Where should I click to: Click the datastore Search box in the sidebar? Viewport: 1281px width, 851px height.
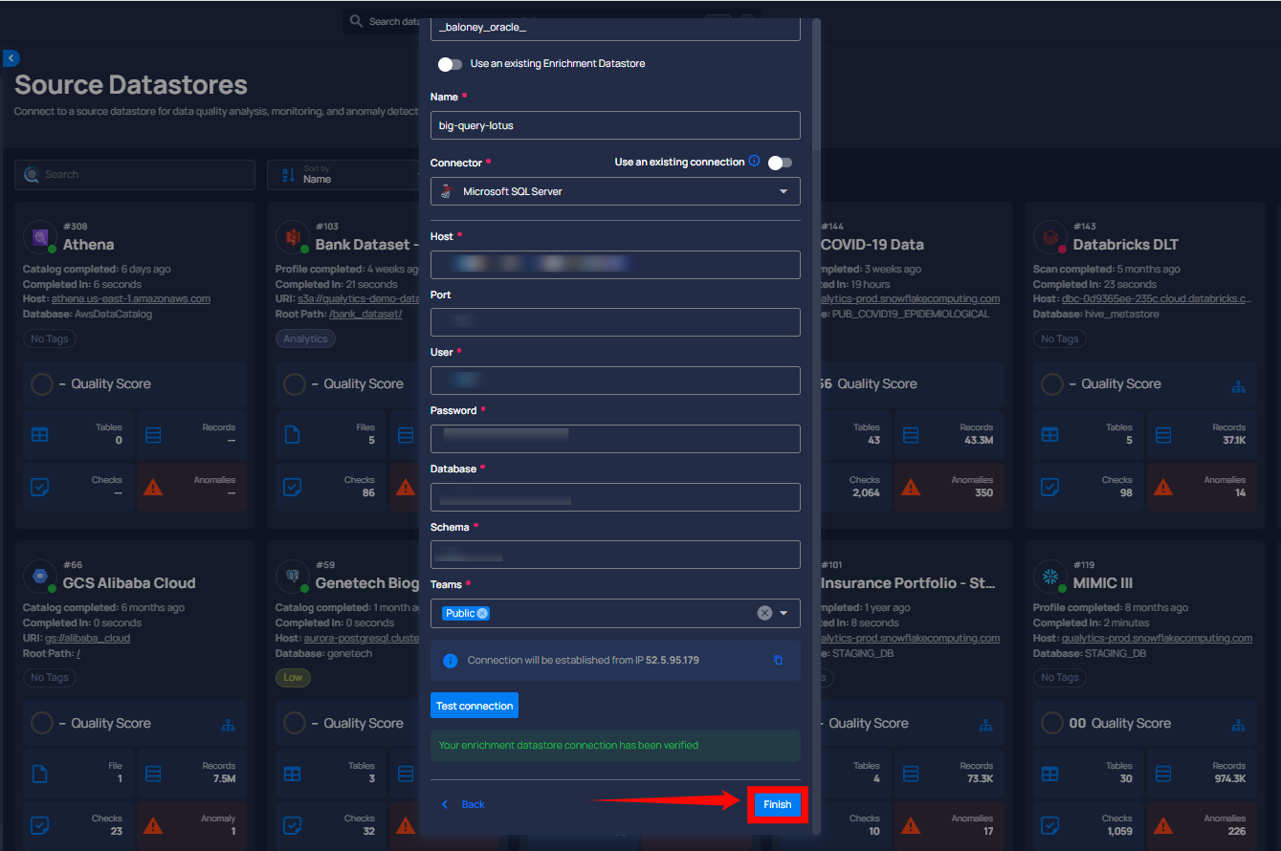point(135,175)
